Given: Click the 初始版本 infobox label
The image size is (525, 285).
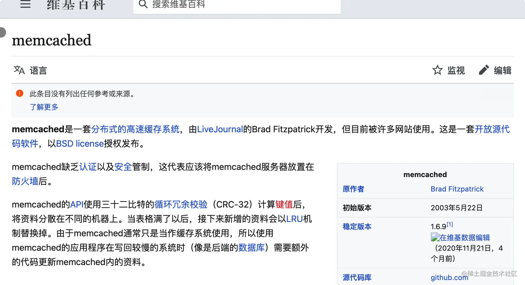Looking at the screenshot, I should click(x=357, y=208).
